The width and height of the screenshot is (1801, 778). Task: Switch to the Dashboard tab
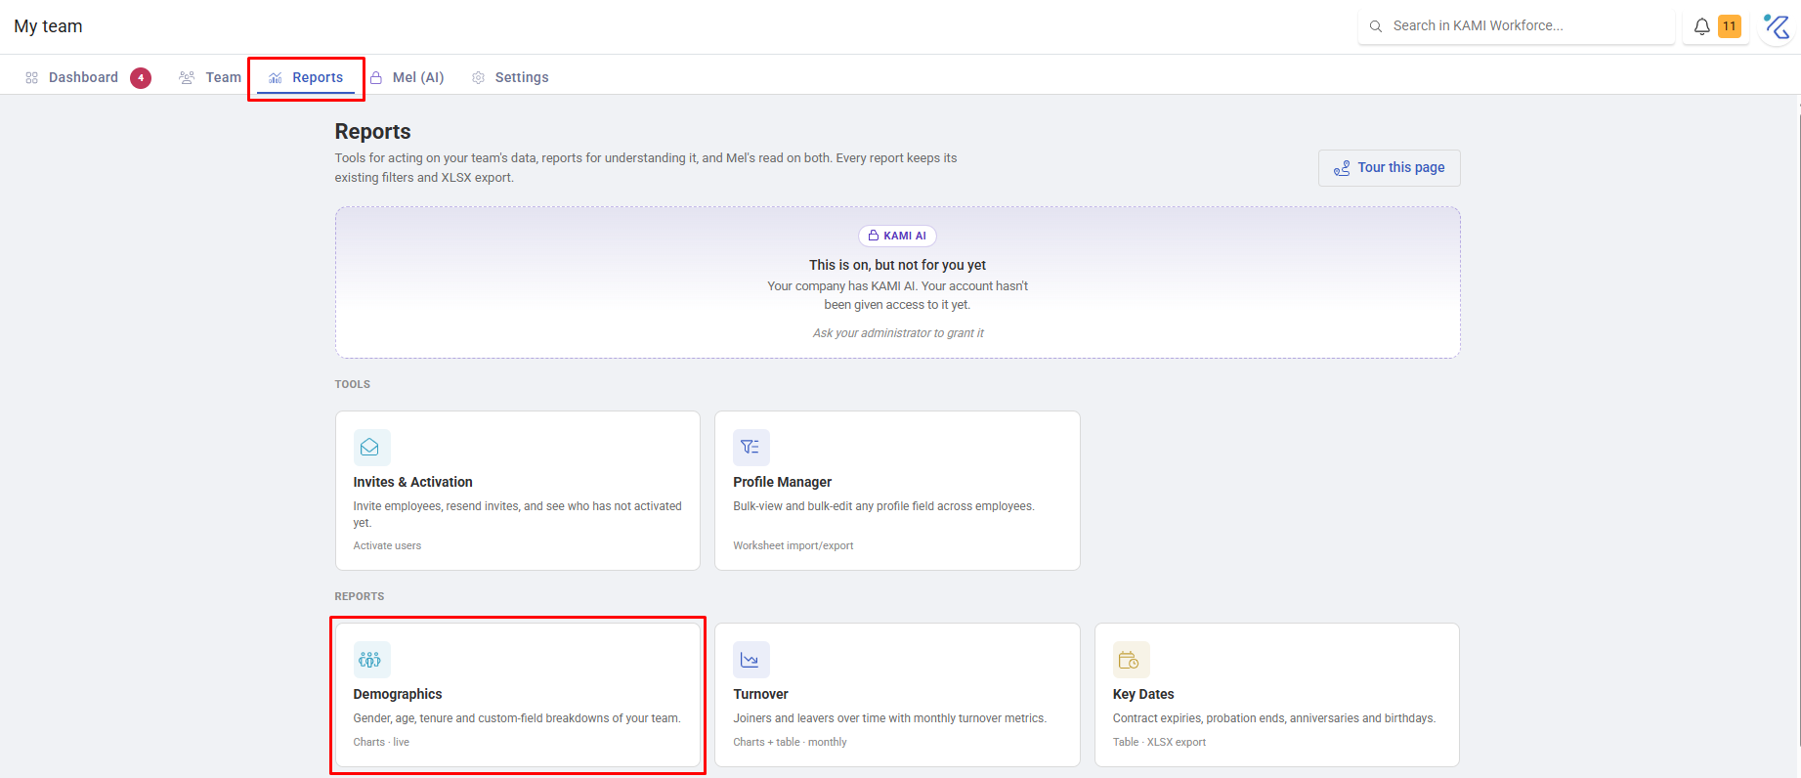point(88,78)
